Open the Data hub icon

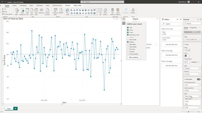27,12
